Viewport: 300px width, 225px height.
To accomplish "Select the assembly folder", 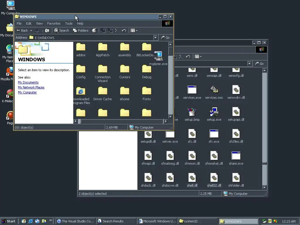I will pos(125,50).
